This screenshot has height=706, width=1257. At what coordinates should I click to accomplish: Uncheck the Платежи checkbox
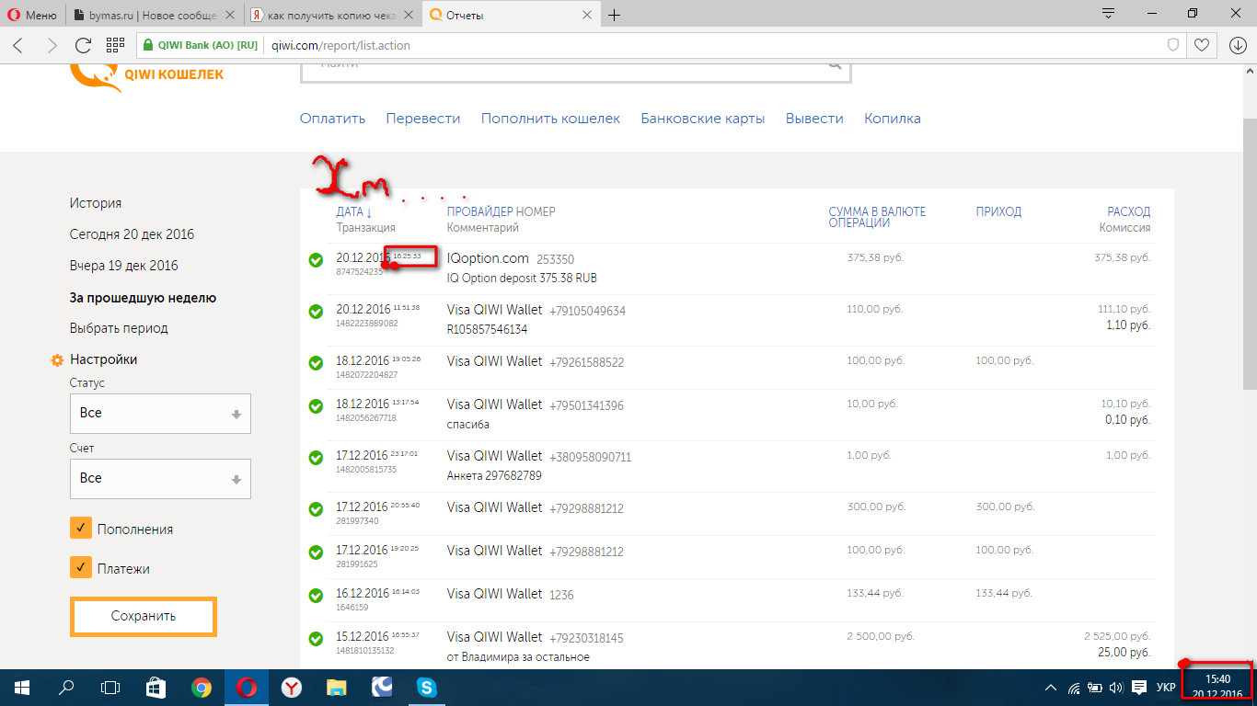point(81,568)
